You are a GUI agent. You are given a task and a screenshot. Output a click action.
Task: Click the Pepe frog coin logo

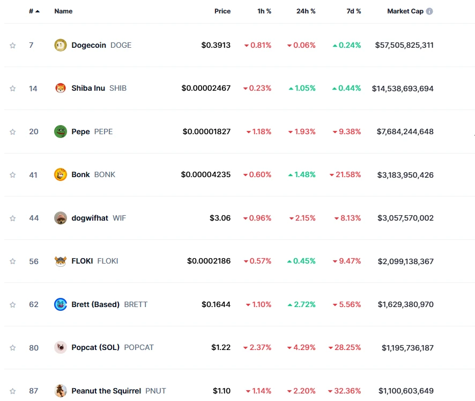pos(61,132)
